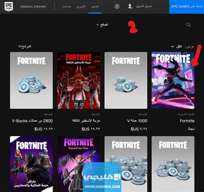
Task: Open the Marvel royalty and warriors pack thumbnail
Action: (31, 164)
